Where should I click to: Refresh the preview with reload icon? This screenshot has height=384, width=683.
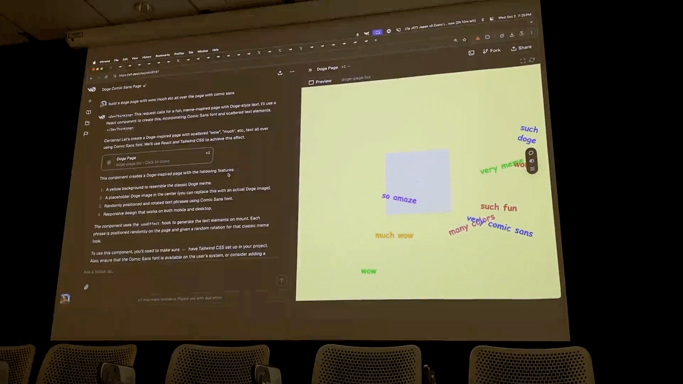[x=532, y=59]
